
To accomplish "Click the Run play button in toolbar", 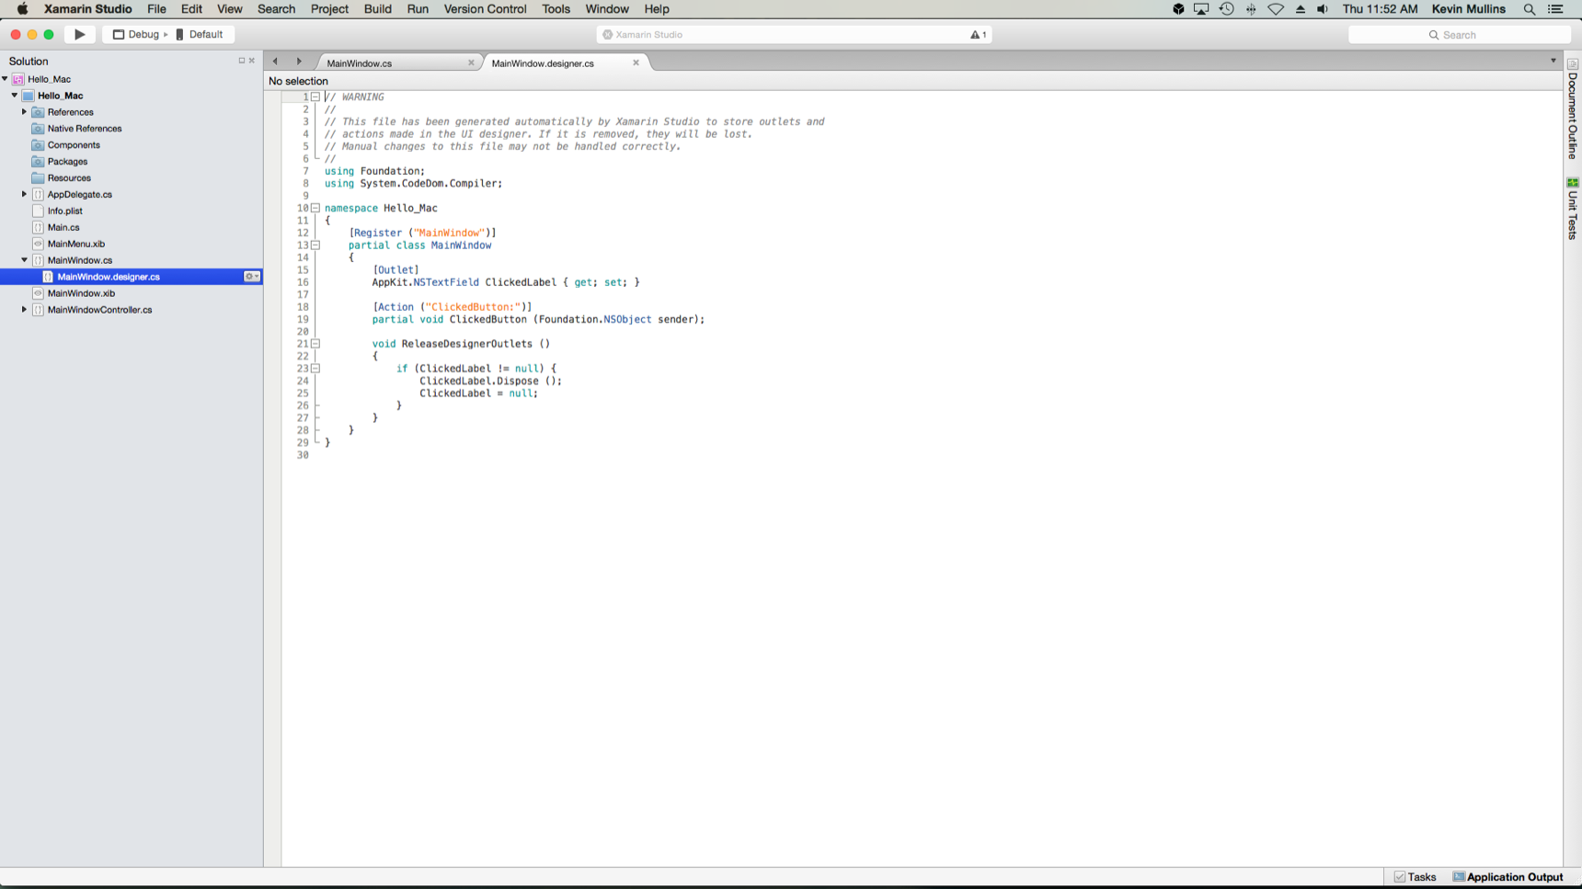I will pyautogui.click(x=80, y=34).
